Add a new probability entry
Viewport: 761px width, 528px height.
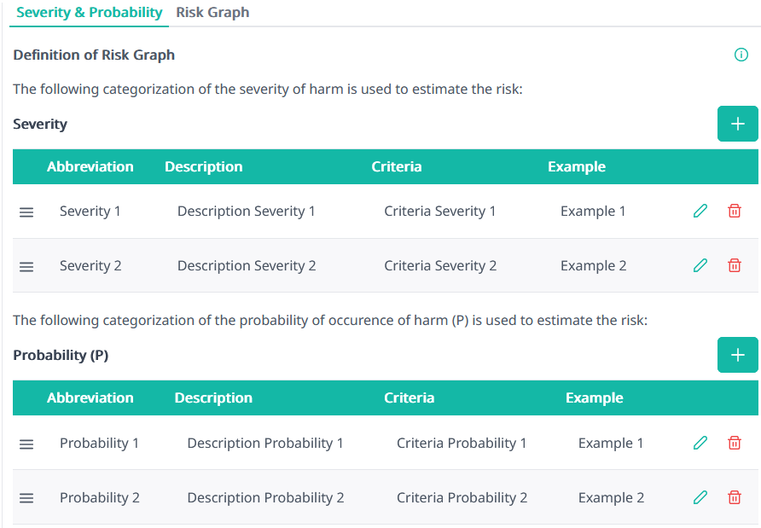[737, 355]
